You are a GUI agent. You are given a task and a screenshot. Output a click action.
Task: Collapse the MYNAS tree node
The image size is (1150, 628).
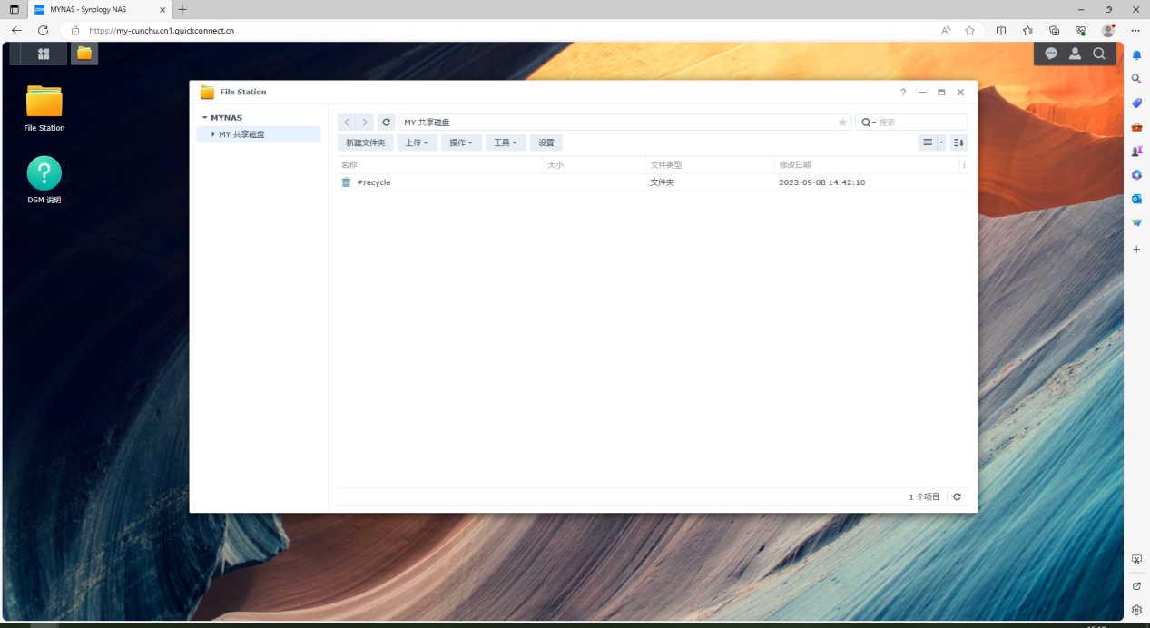click(x=205, y=118)
